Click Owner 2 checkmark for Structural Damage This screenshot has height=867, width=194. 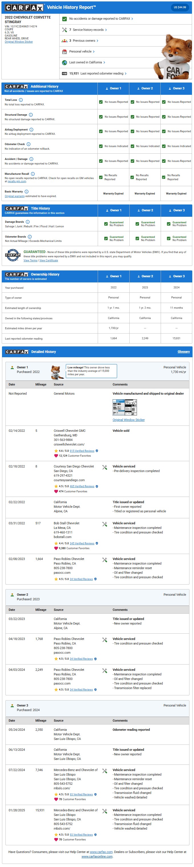(x=132, y=117)
